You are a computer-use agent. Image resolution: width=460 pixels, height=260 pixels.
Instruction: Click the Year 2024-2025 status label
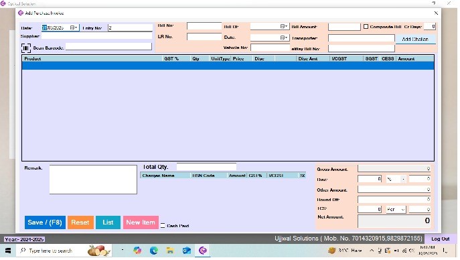pyautogui.click(x=24, y=239)
